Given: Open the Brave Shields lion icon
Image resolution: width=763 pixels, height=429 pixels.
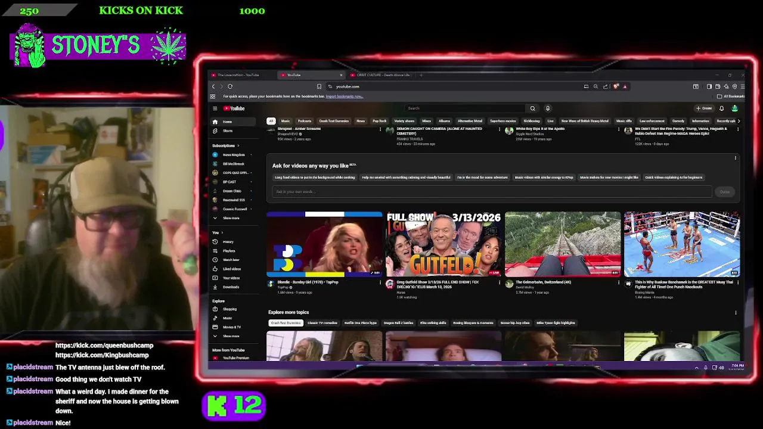Looking at the screenshot, I should (x=616, y=86).
